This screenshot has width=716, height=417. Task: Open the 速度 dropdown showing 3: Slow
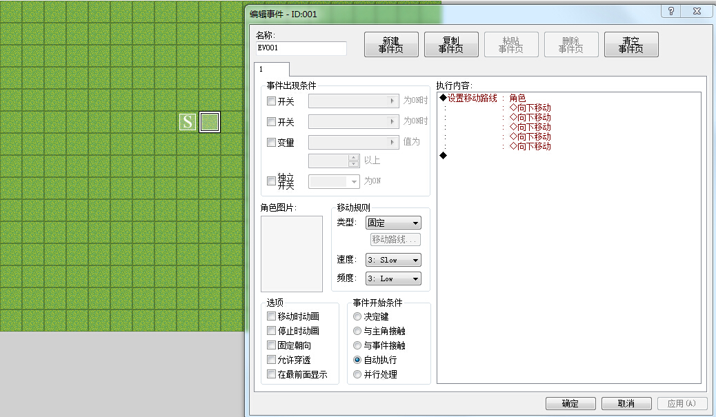[x=393, y=260]
